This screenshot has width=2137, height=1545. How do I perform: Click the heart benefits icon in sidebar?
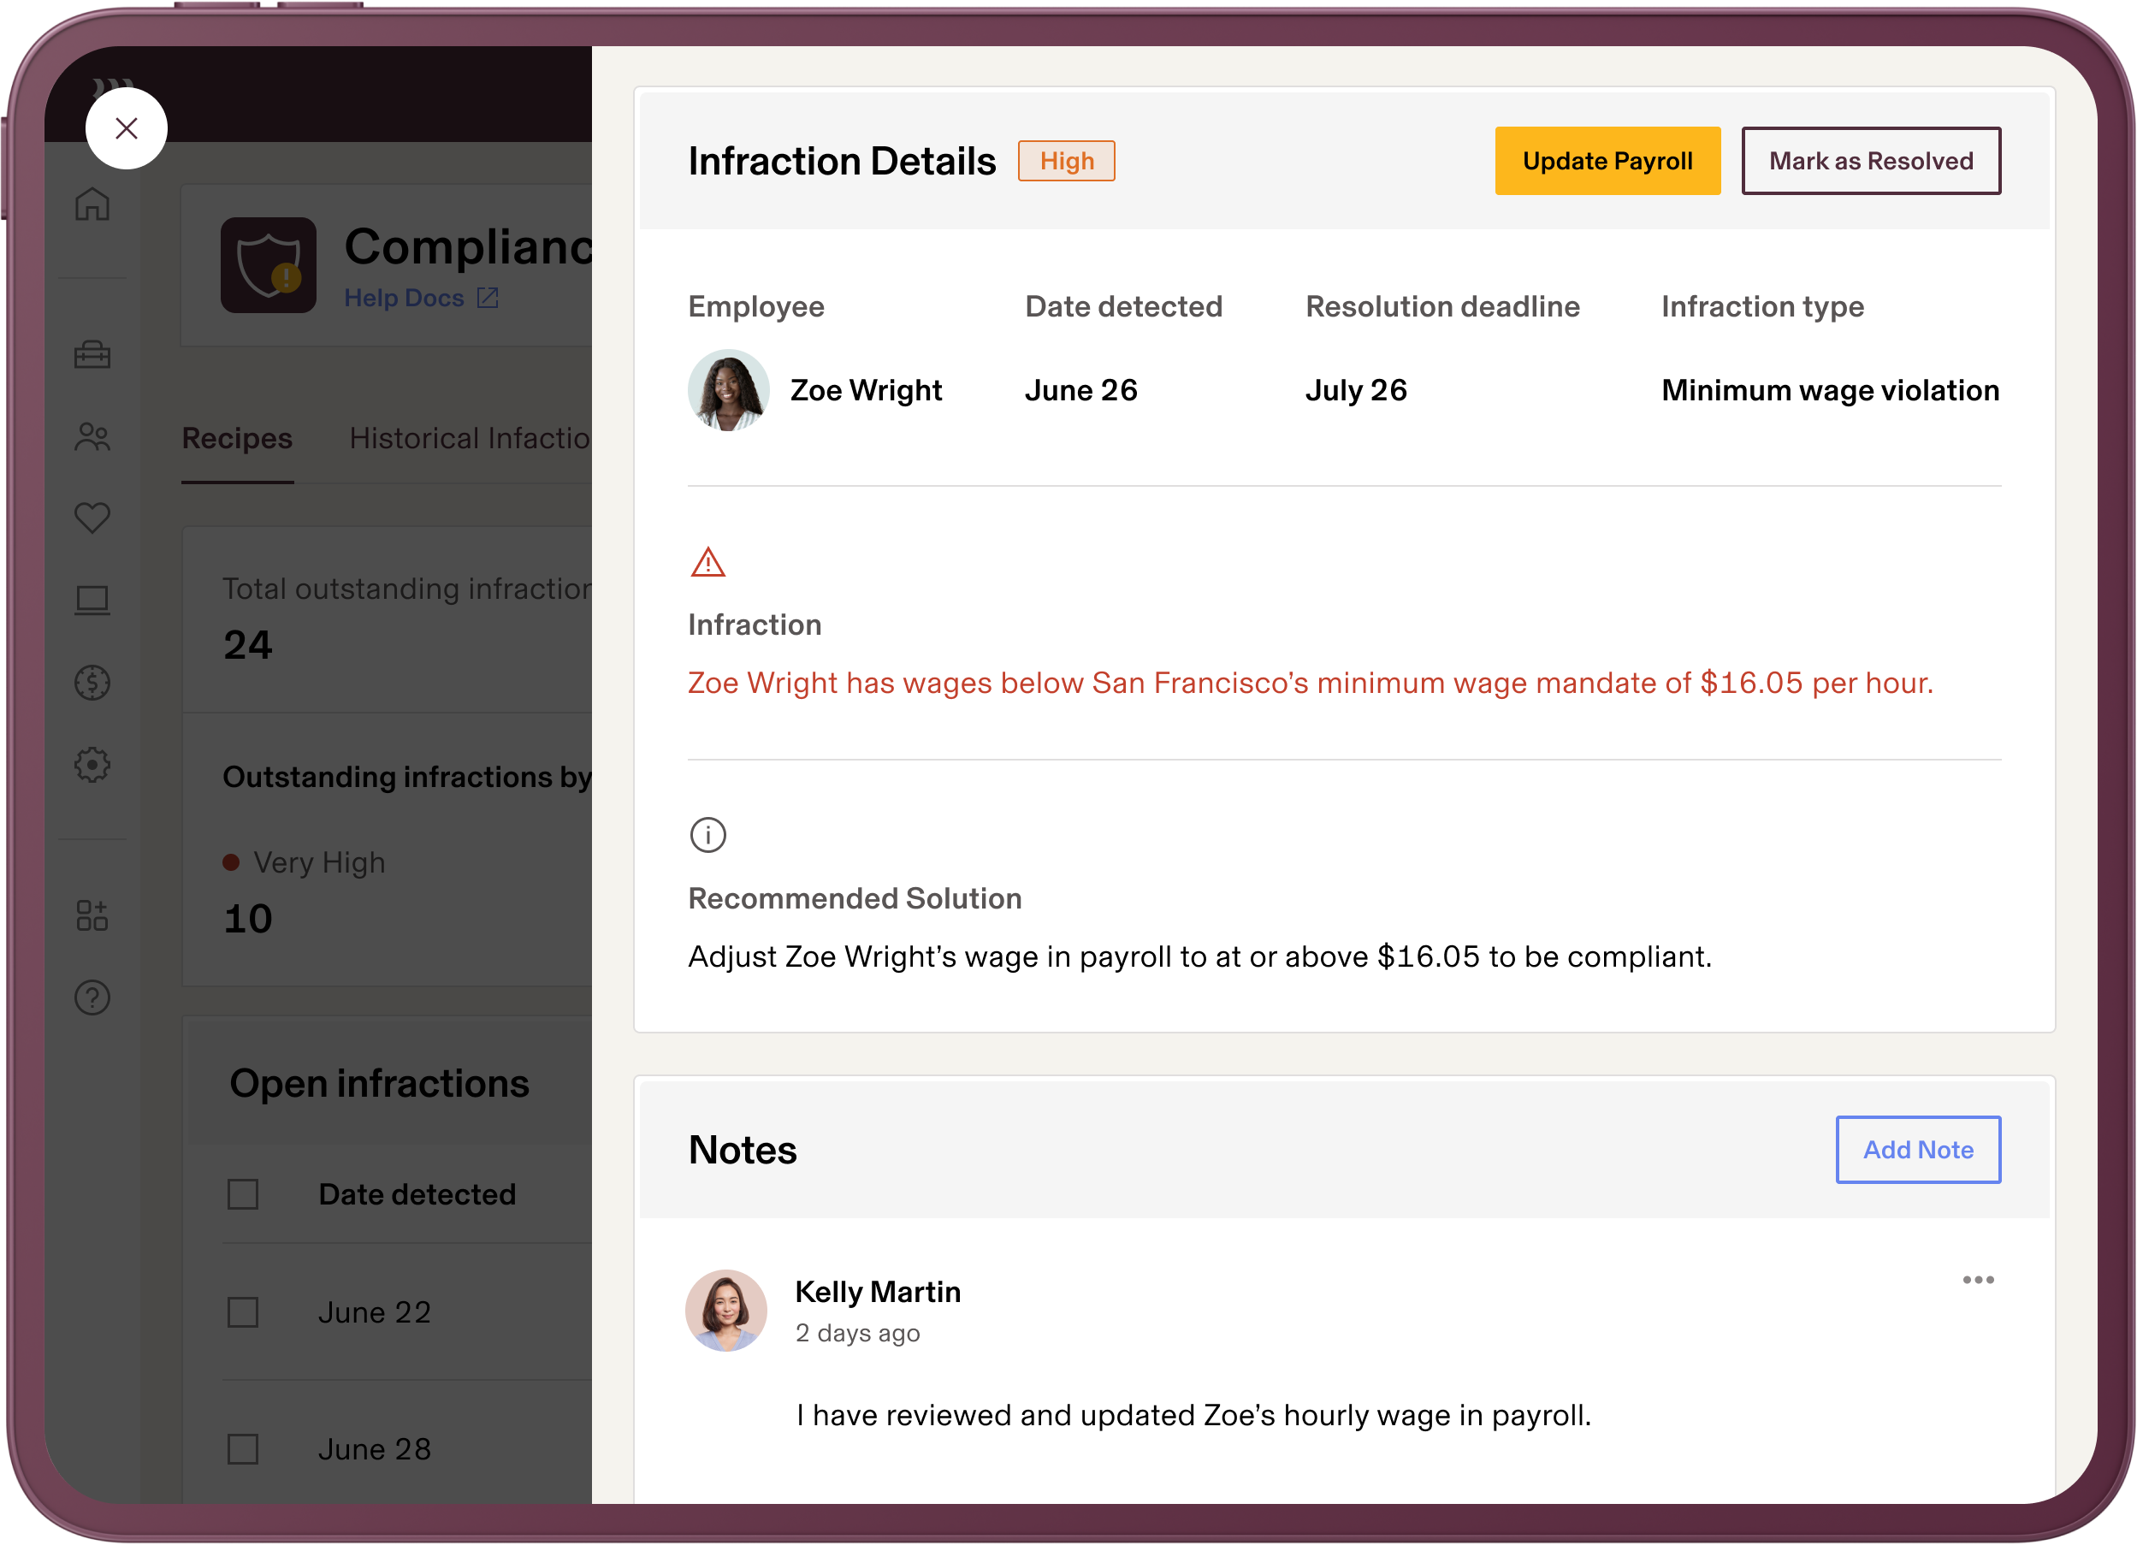[92, 518]
